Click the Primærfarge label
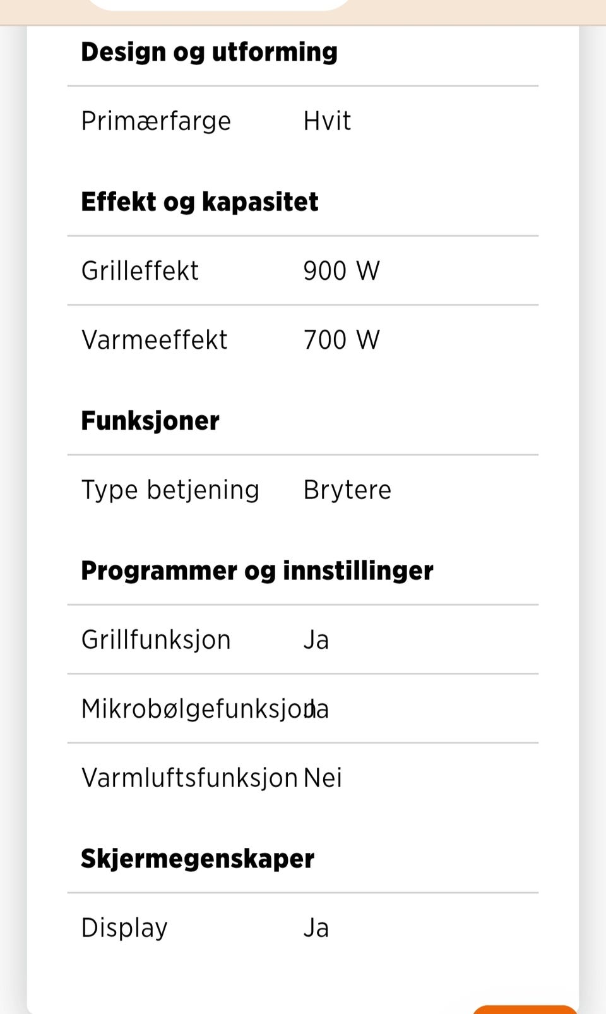The image size is (606, 1014). [x=156, y=121]
